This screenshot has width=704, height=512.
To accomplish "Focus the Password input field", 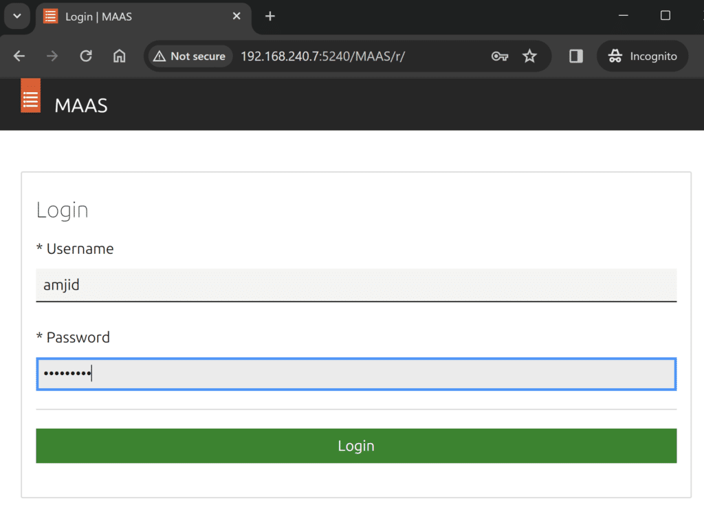I will (x=356, y=374).
